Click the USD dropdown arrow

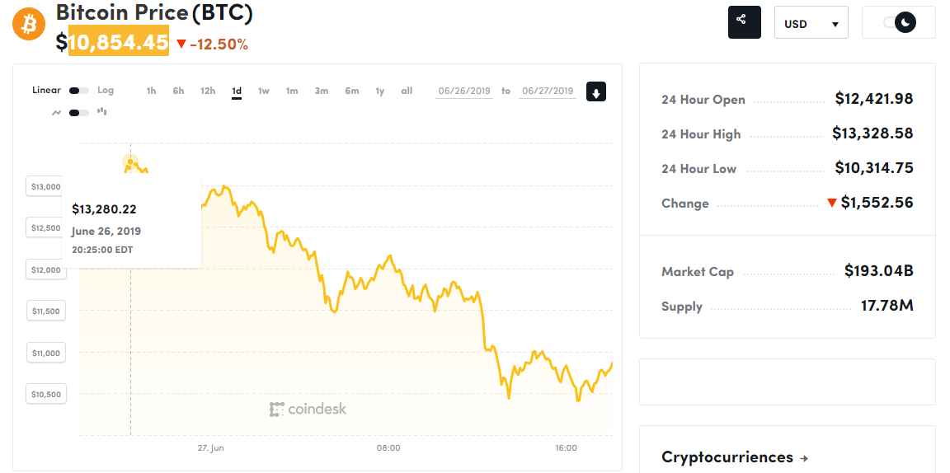coord(835,25)
